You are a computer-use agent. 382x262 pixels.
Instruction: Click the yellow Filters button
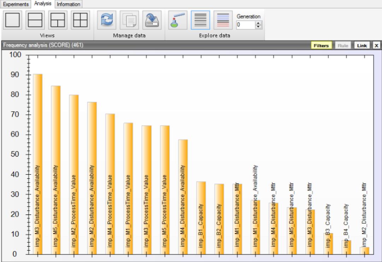[x=321, y=46]
